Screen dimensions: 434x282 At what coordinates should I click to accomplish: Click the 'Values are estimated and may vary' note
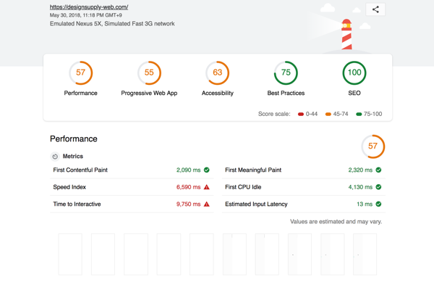(x=336, y=222)
